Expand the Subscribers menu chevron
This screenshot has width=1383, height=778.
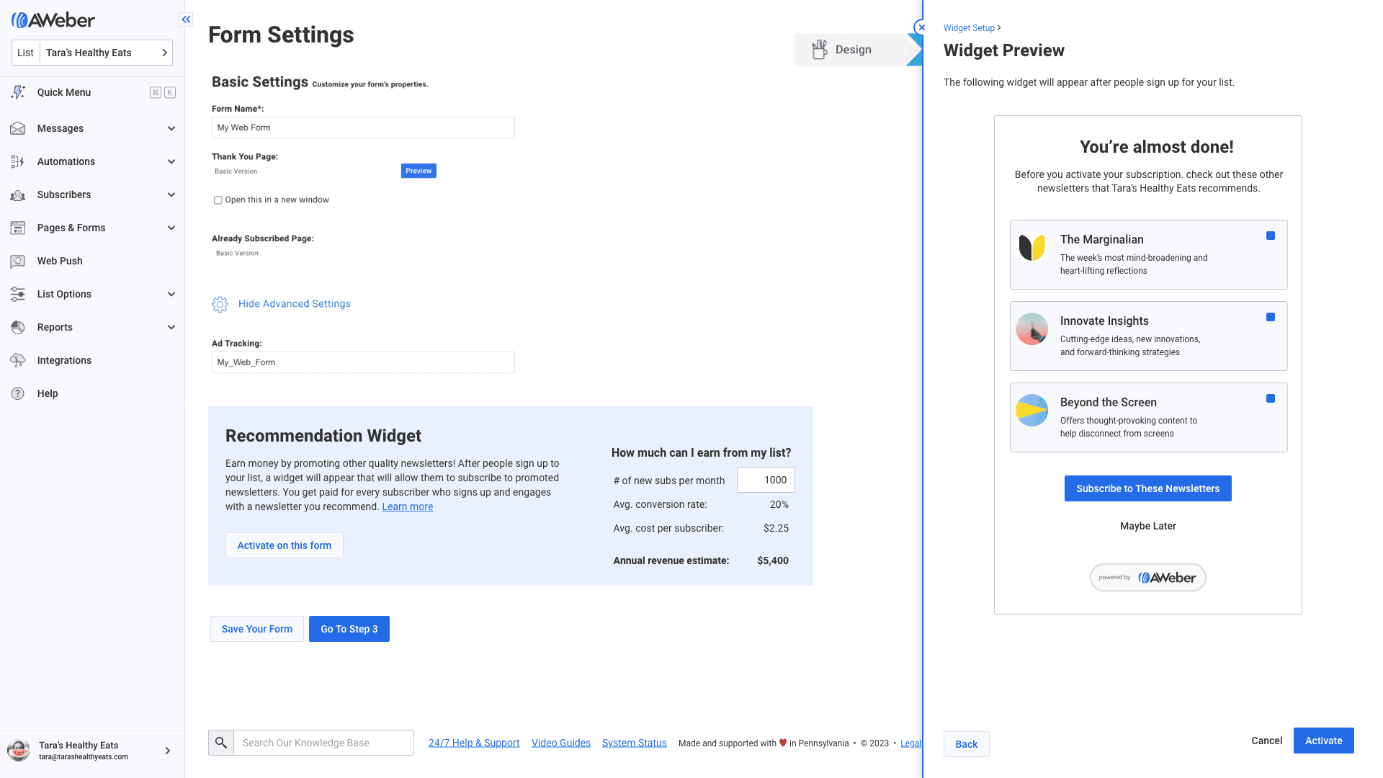171,194
